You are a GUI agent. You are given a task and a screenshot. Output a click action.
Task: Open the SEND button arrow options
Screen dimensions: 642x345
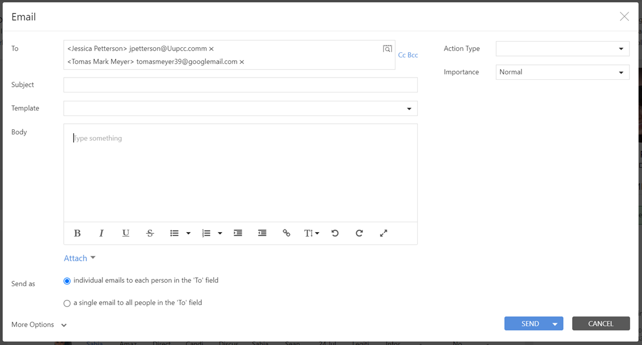click(x=555, y=324)
